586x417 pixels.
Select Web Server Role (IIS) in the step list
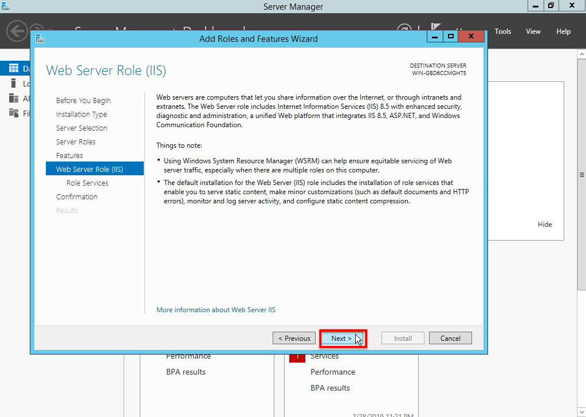(x=95, y=168)
